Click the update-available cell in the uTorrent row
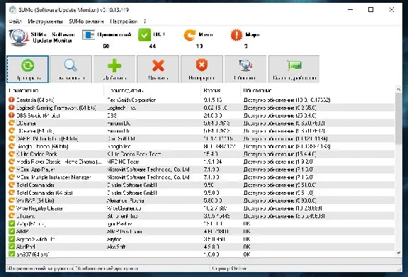Screen dimensions: 408x277 coord(284,216)
